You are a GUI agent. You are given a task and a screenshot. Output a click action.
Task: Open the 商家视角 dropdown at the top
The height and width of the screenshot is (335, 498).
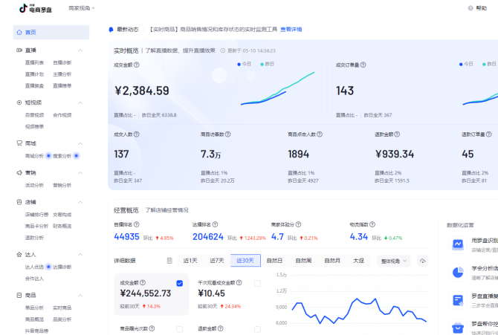pos(82,8)
